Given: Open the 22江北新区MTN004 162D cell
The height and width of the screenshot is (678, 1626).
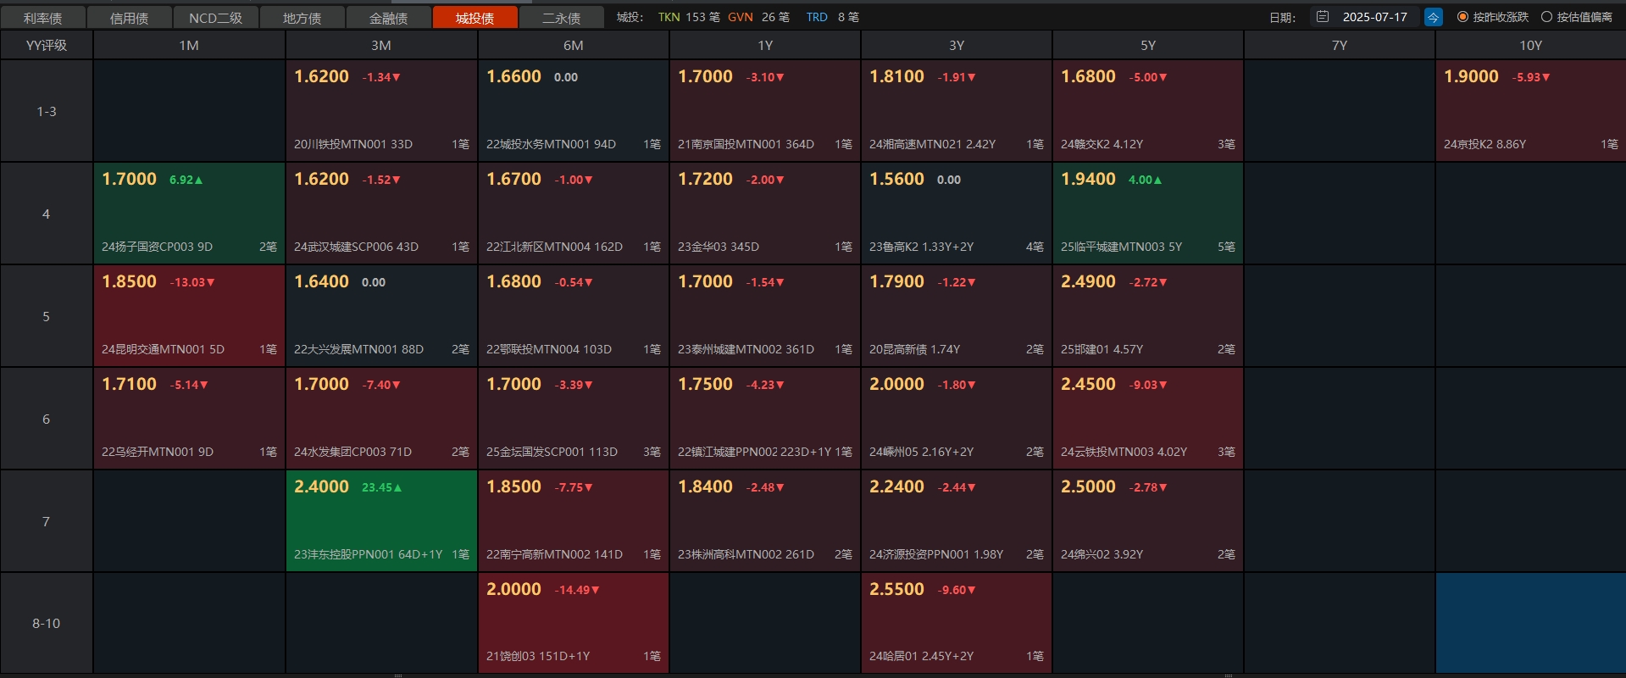Looking at the screenshot, I should click(x=574, y=214).
